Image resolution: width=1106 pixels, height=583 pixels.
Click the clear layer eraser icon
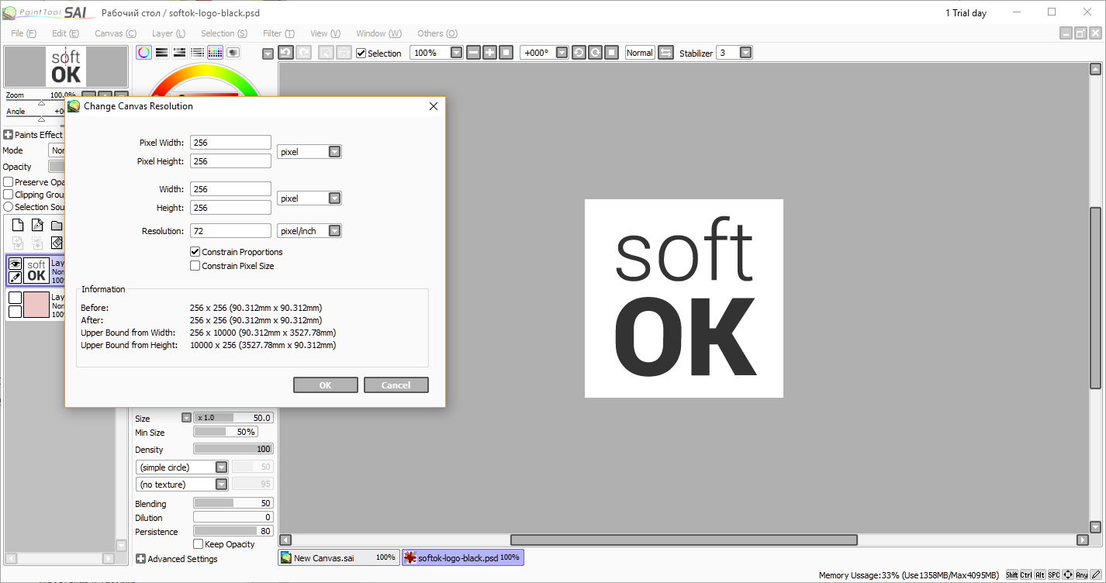coord(57,243)
